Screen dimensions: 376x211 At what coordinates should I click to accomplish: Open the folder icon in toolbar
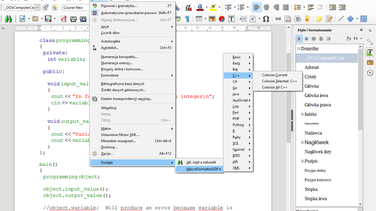(35, 18)
